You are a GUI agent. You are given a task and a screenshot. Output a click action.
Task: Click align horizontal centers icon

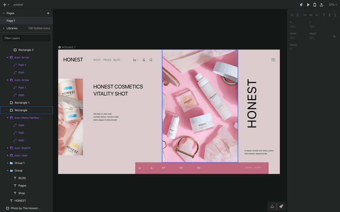click(x=311, y=15)
